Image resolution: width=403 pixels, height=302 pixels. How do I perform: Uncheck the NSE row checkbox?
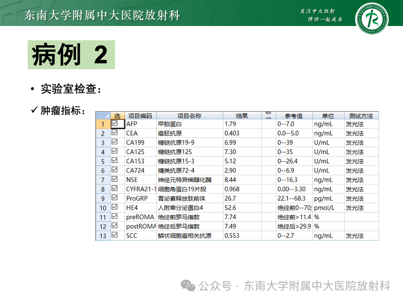(x=114, y=179)
